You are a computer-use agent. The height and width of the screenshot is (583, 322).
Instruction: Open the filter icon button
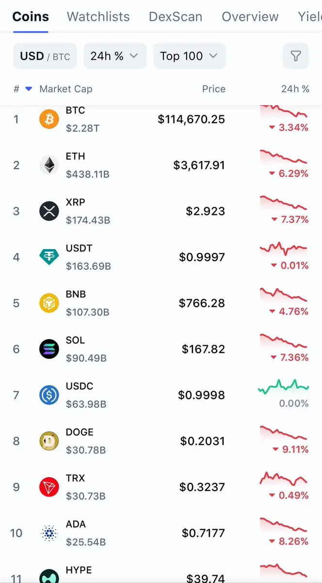click(x=295, y=56)
